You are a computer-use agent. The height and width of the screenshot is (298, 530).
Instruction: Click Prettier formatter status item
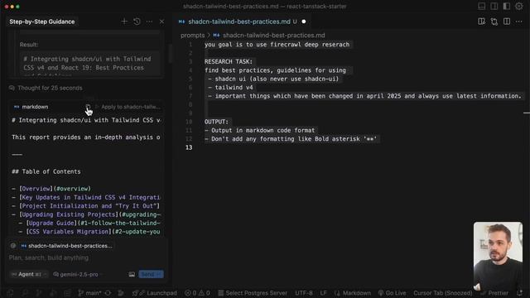click(x=494, y=293)
